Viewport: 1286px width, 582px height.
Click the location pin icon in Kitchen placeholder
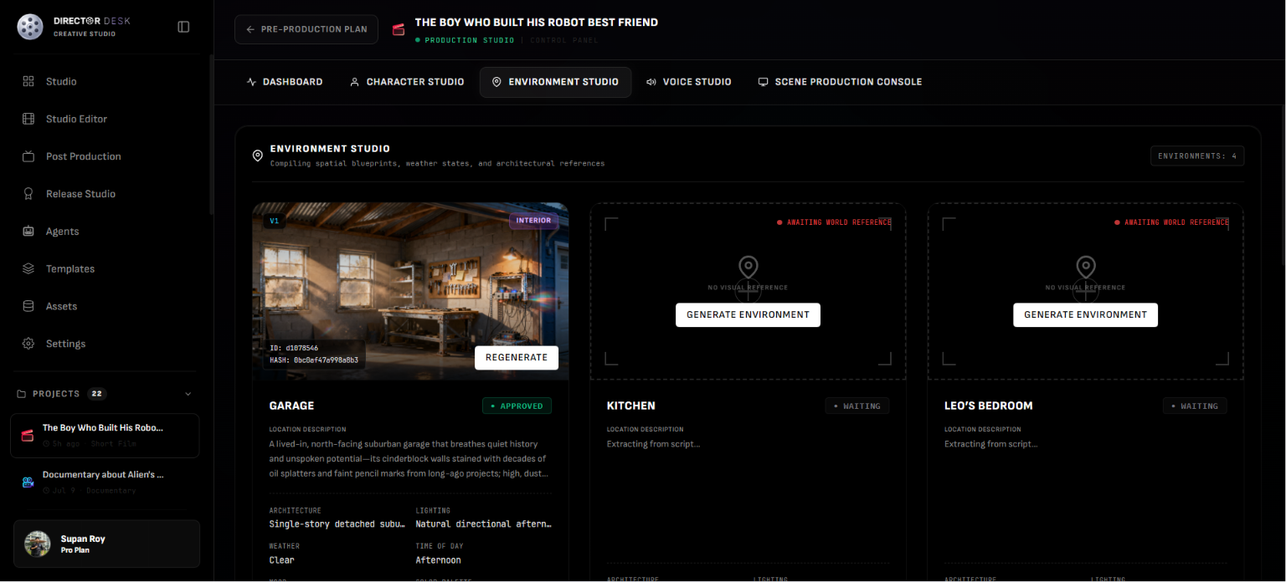748,268
